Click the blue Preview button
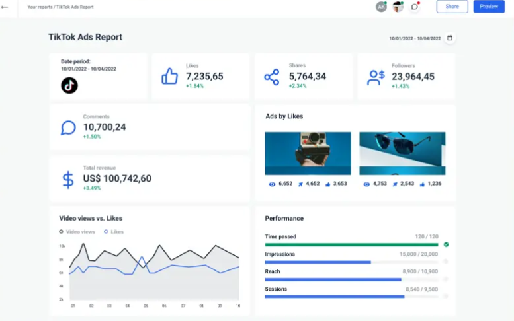 pos(489,7)
